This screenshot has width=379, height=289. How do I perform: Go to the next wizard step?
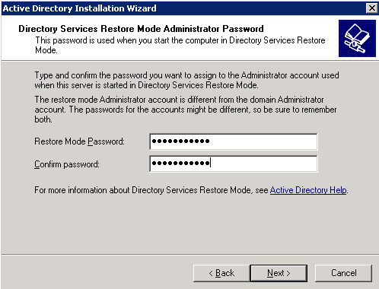(279, 273)
